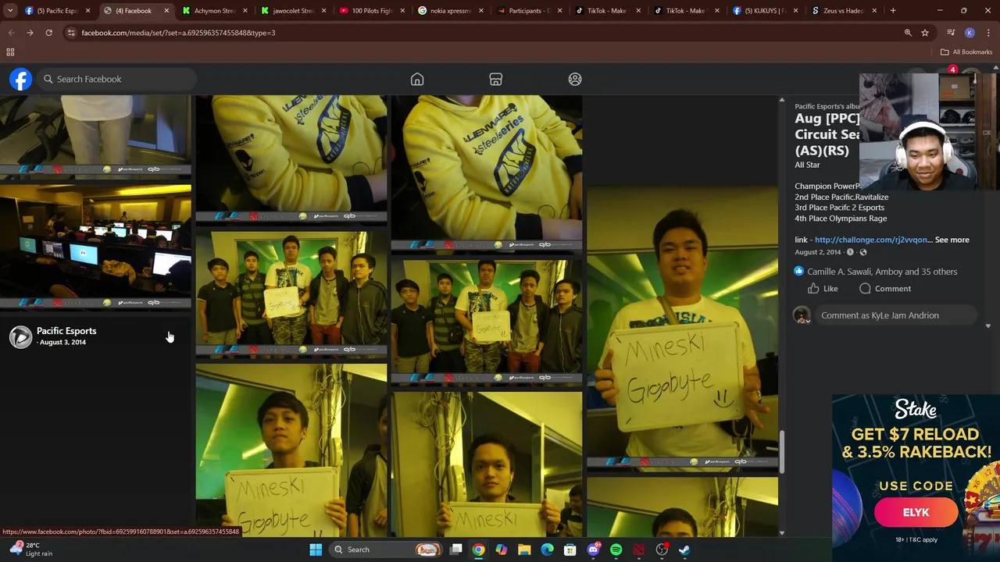Open a new browser tab

click(x=893, y=11)
